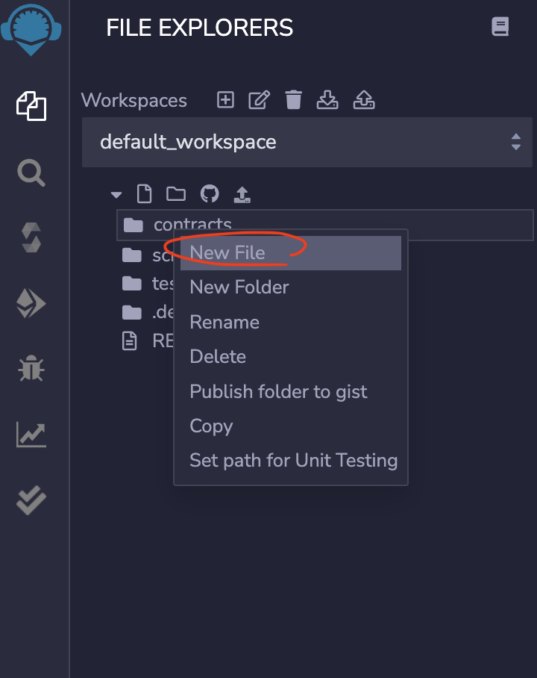Select the contracts folder
Image resolution: width=537 pixels, height=678 pixels.
[x=325, y=225]
